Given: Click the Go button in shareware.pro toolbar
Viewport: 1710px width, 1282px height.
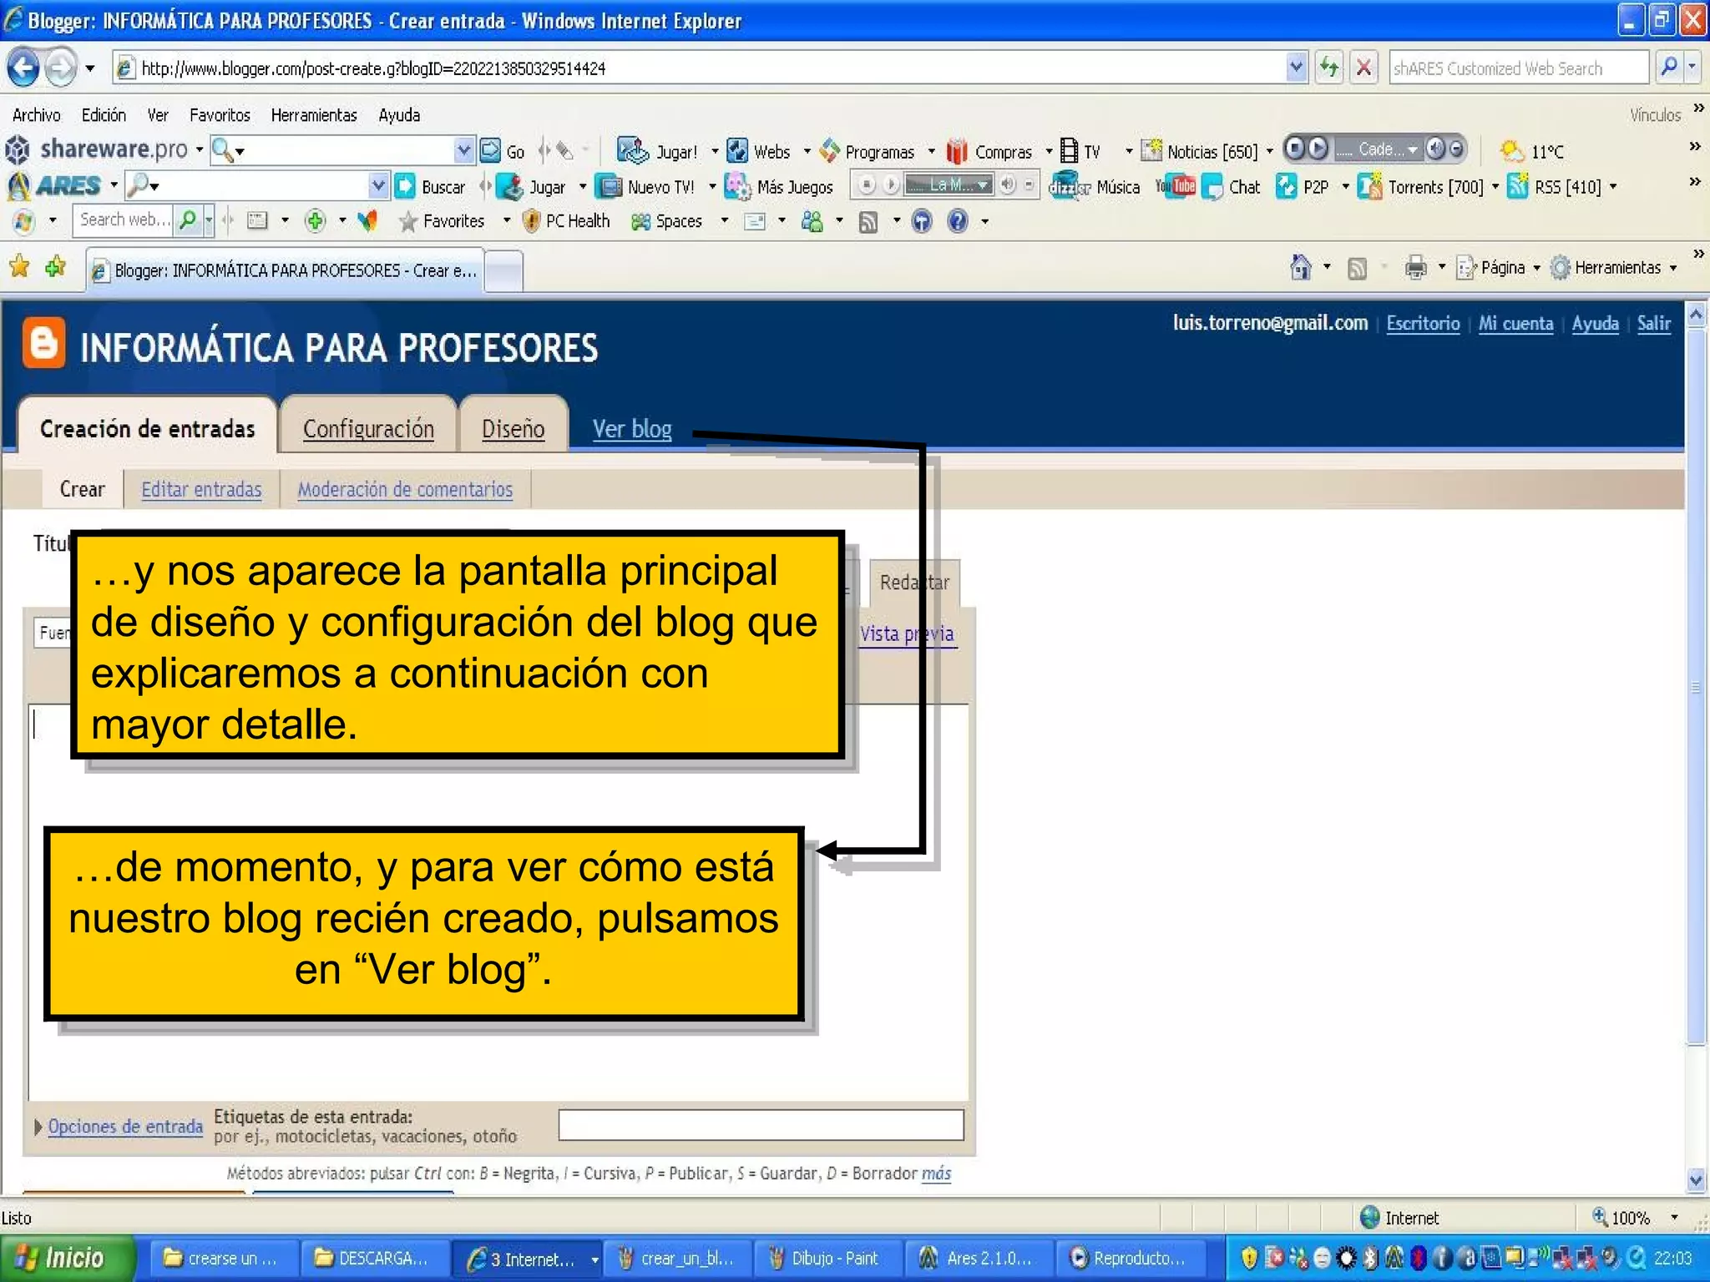Looking at the screenshot, I should coord(503,151).
